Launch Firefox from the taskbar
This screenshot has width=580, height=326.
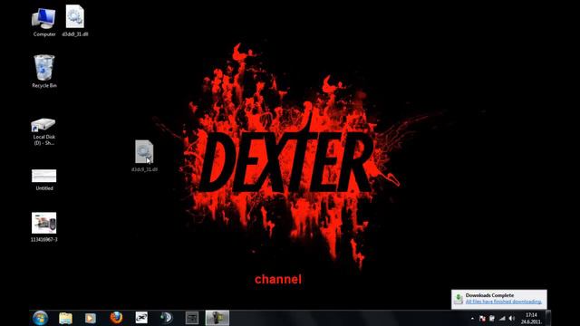pyautogui.click(x=116, y=318)
